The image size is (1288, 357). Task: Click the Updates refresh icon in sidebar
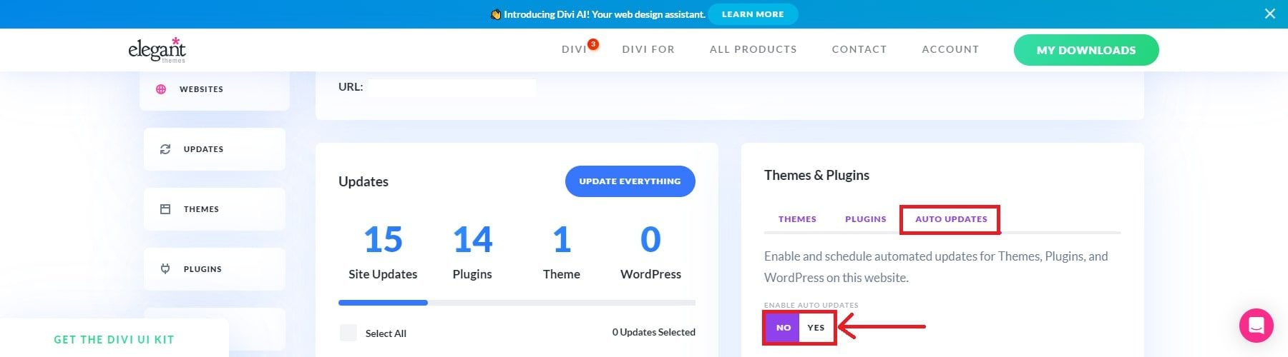pyautogui.click(x=165, y=149)
